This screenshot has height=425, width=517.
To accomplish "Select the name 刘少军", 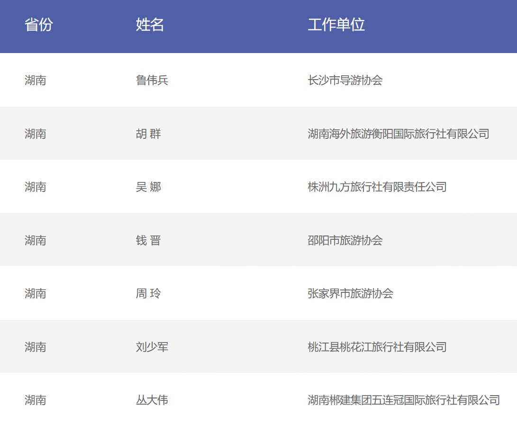I will (152, 347).
